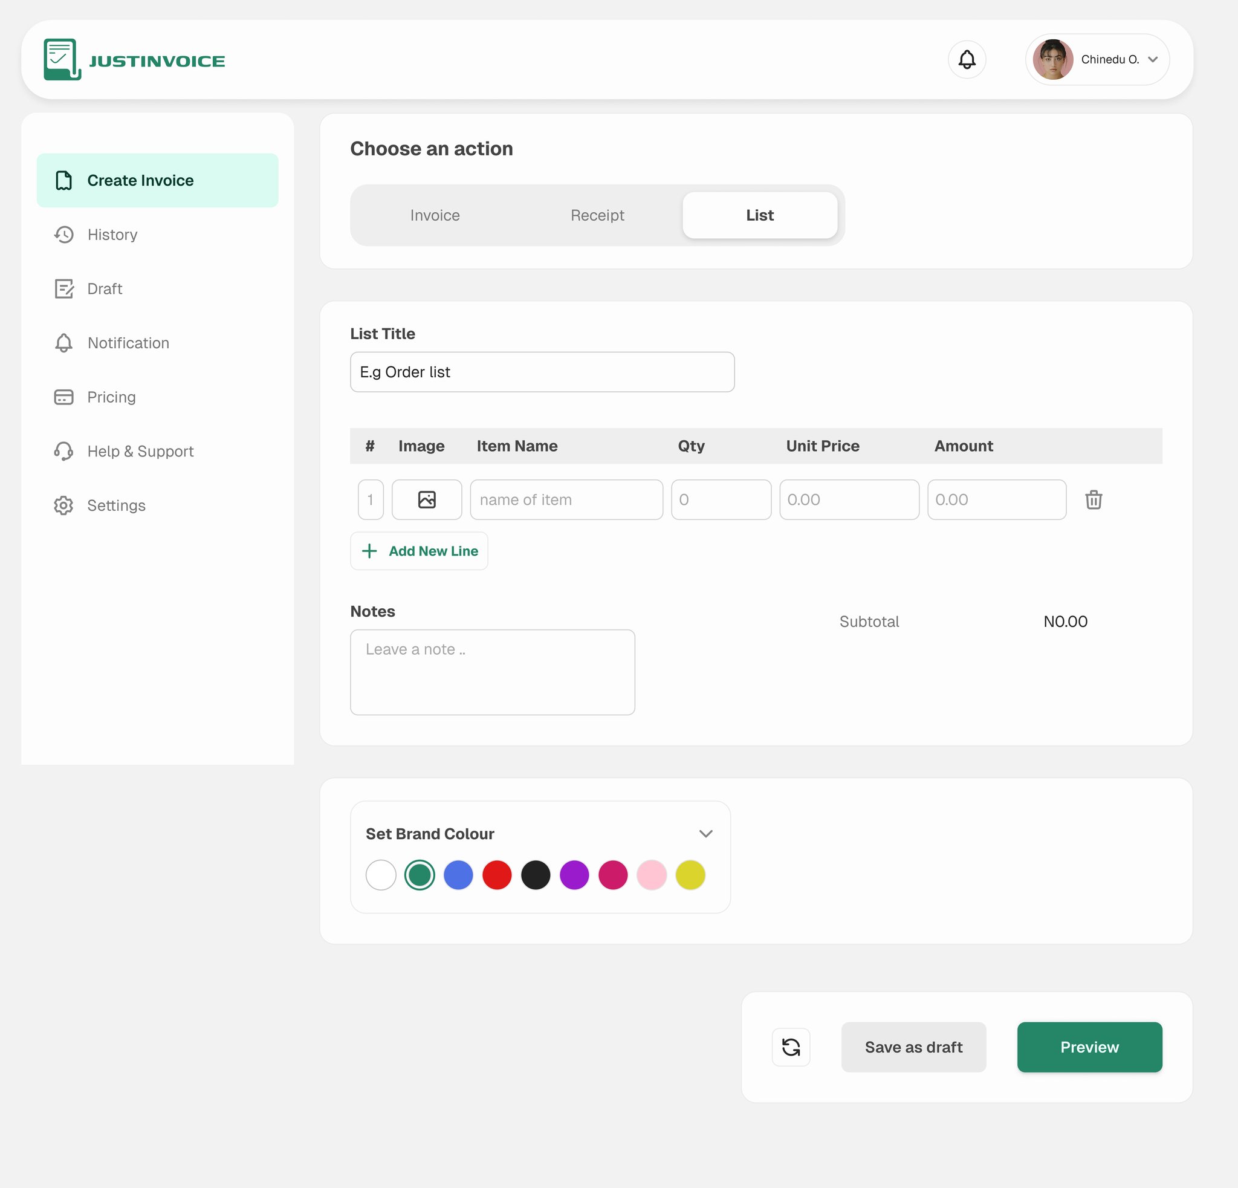Switch to the Receipt tab
Image resolution: width=1238 pixels, height=1188 pixels.
point(597,215)
